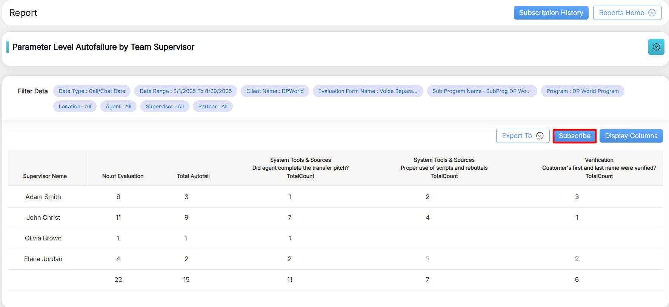Click Sub Program Name filter chip

tap(481, 91)
